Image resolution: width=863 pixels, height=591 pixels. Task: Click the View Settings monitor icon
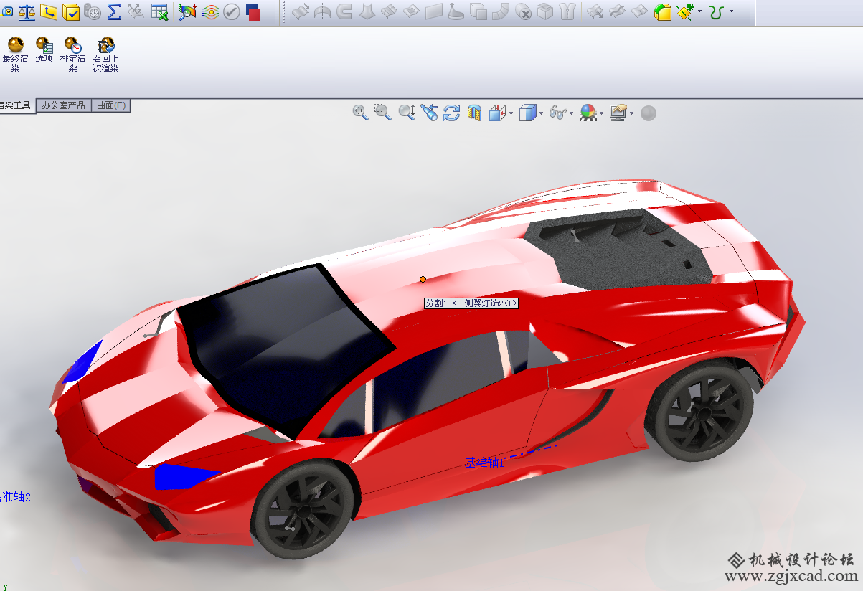[618, 113]
